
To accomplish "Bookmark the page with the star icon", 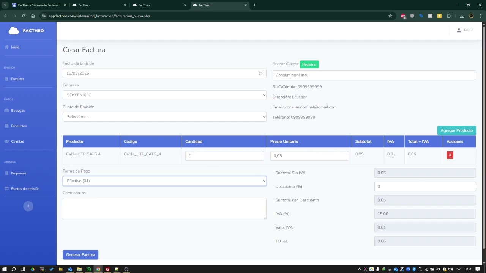I will [390, 16].
